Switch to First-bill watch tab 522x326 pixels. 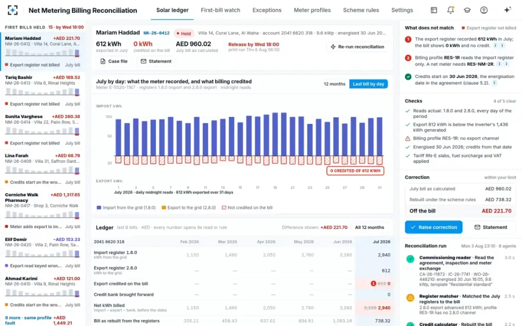[x=221, y=10]
